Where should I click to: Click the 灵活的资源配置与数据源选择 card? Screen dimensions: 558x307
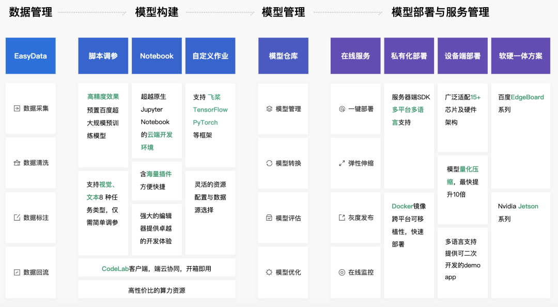210,212
